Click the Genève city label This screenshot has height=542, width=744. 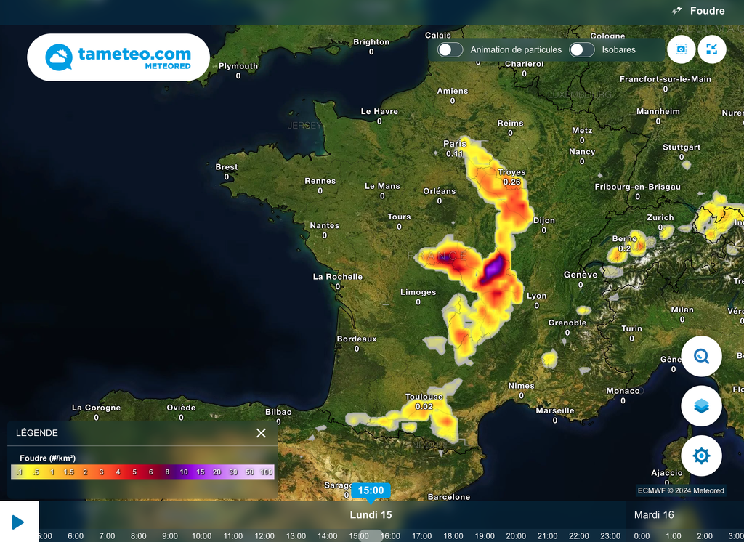pyautogui.click(x=581, y=275)
